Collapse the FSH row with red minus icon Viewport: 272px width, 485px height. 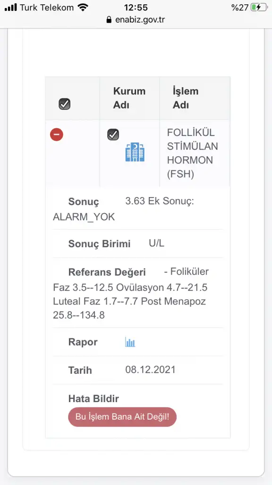coord(57,135)
